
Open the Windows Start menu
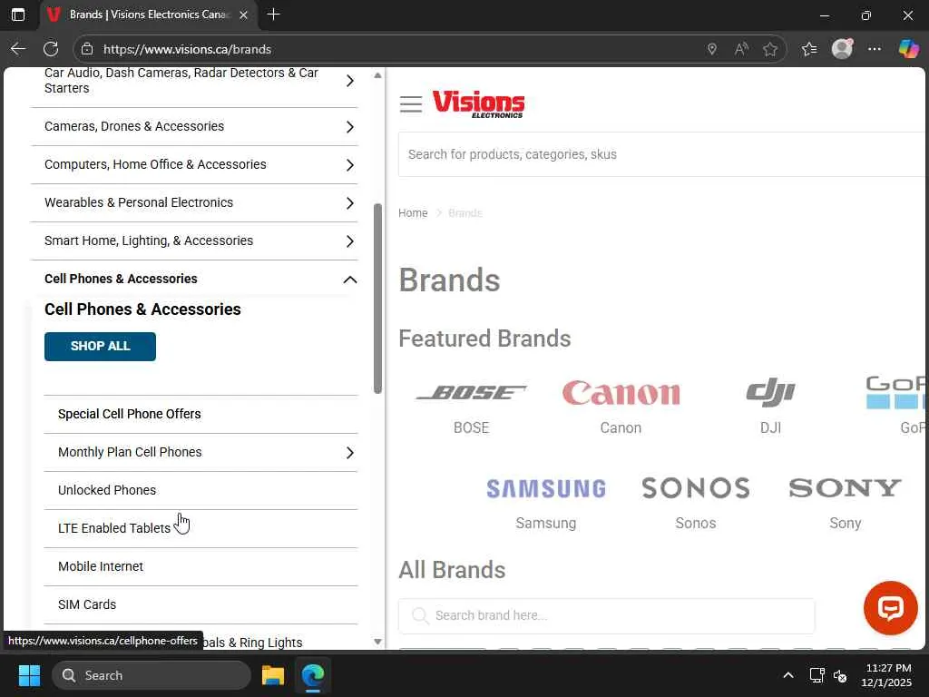click(x=29, y=675)
